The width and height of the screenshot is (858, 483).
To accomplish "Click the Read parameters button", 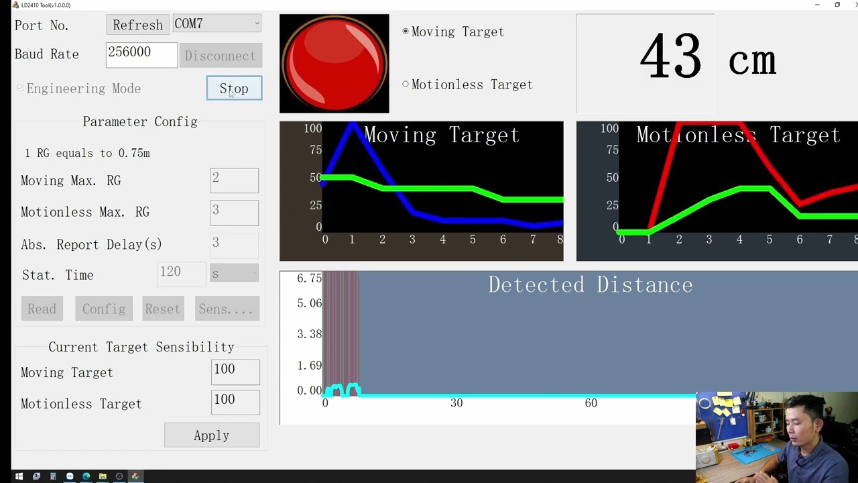I will [42, 309].
